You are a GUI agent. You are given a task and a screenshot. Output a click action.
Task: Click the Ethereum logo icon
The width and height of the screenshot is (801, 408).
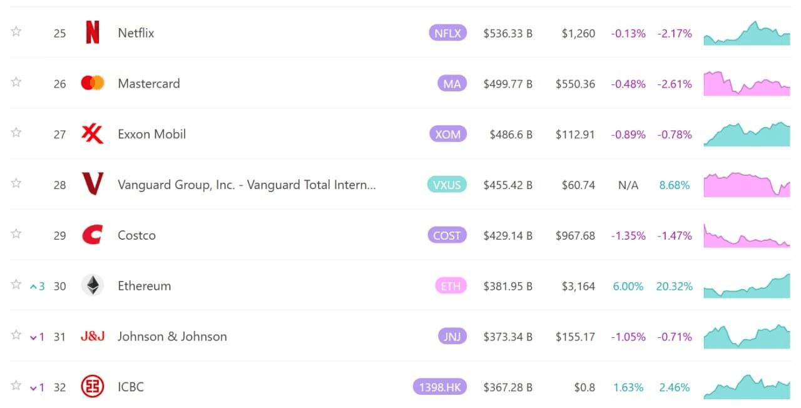(x=92, y=285)
